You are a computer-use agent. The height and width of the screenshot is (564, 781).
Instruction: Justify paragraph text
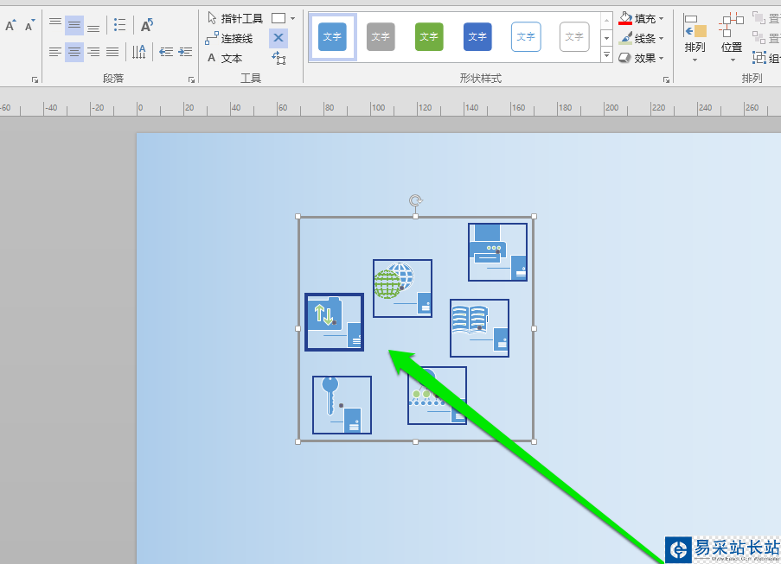pos(112,52)
